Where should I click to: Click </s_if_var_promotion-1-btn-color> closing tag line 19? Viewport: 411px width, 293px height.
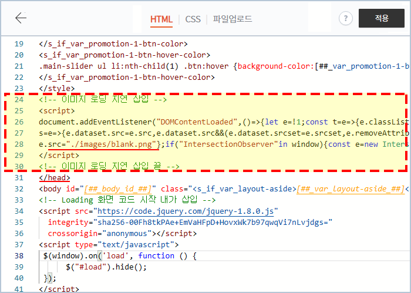pyautogui.click(x=113, y=44)
